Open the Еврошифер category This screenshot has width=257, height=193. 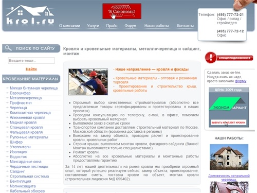20,93
